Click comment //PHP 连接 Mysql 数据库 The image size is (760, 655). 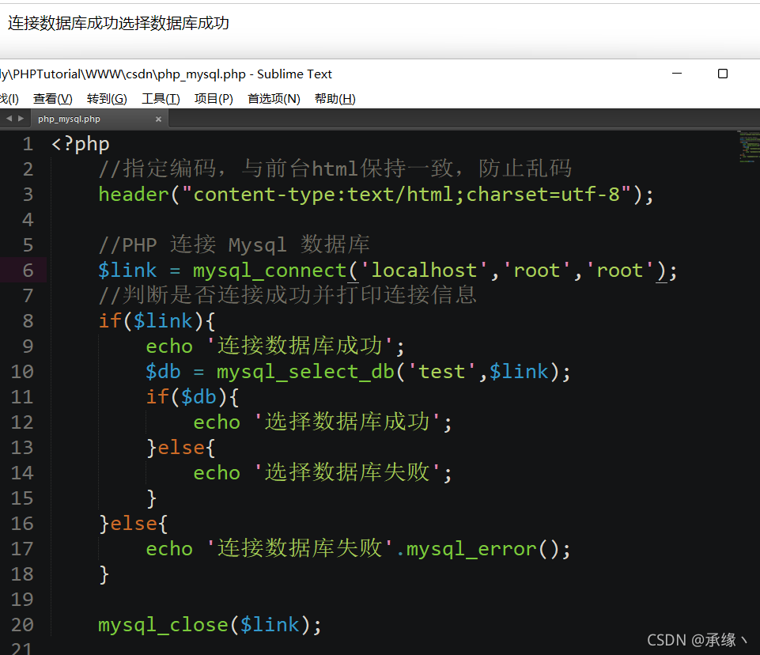coord(233,245)
